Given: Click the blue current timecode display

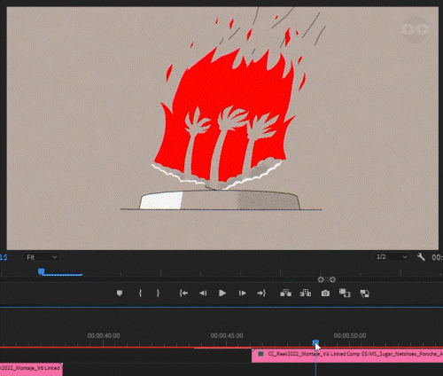Looking at the screenshot, I should [4, 257].
